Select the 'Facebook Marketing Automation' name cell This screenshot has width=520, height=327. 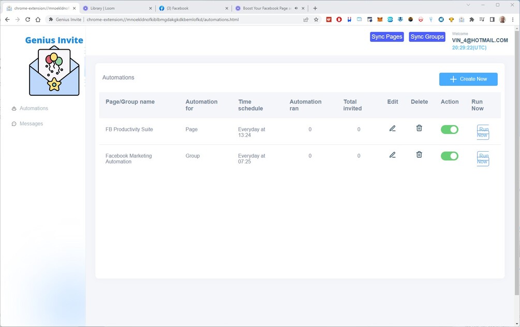pyautogui.click(x=129, y=158)
